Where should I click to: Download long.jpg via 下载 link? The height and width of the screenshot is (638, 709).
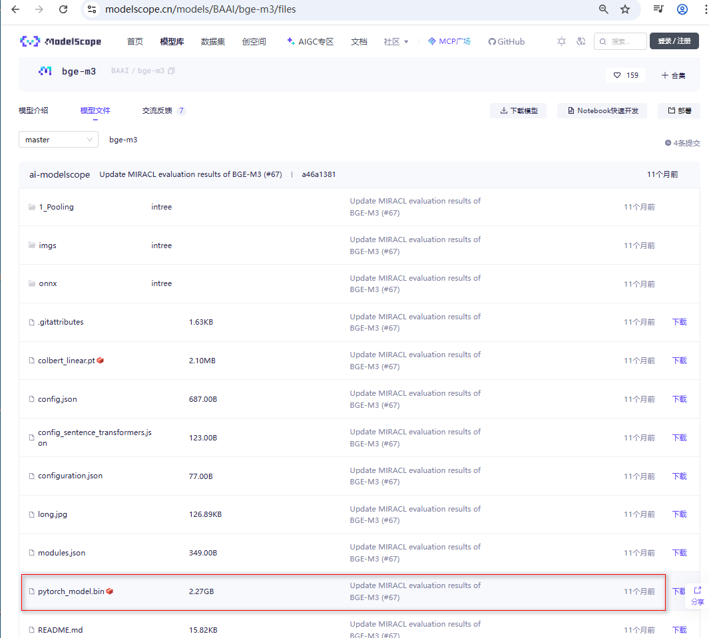coord(679,514)
